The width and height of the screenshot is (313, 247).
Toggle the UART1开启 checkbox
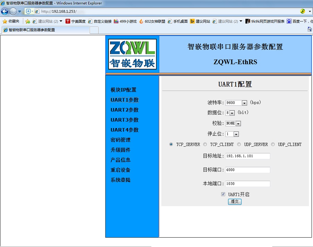coord(223,194)
